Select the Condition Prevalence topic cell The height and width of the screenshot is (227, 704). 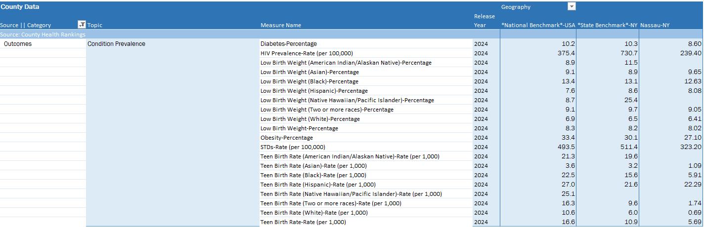[x=116, y=44]
